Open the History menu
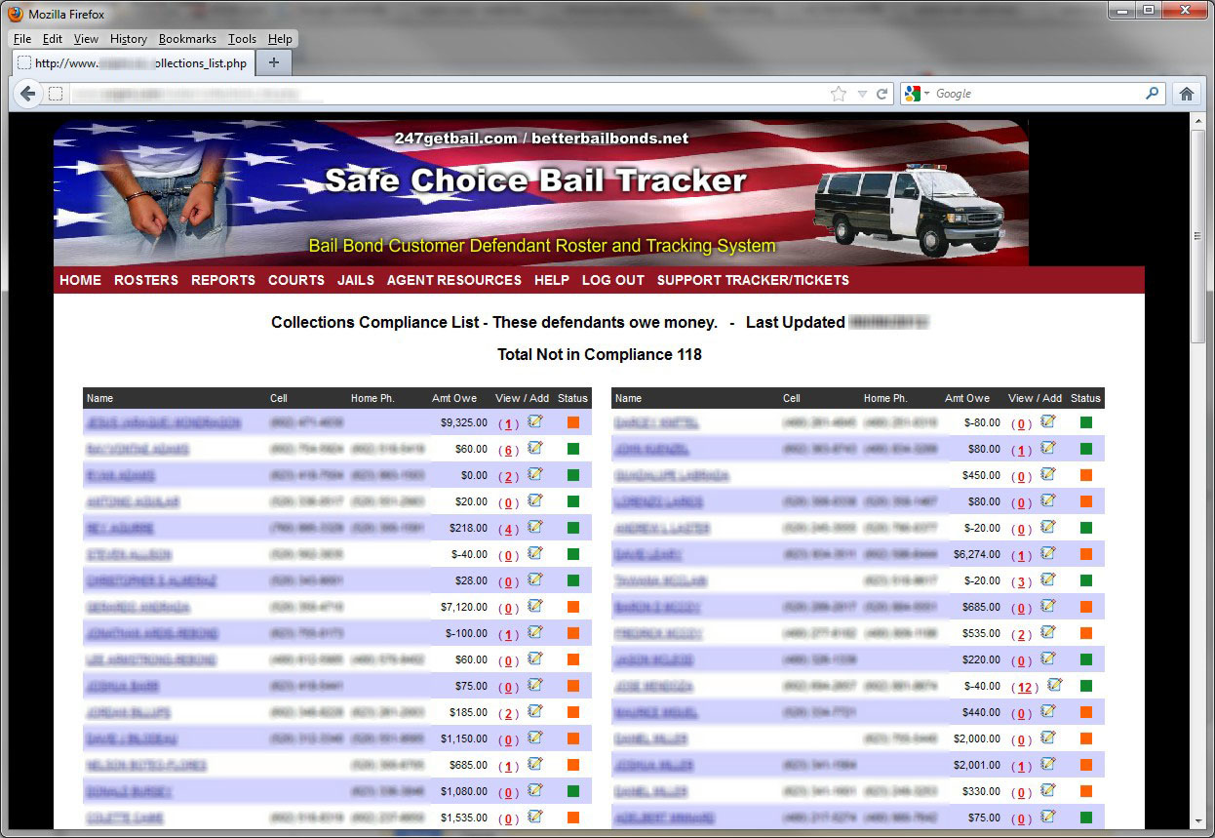The width and height of the screenshot is (1215, 838). tap(129, 39)
